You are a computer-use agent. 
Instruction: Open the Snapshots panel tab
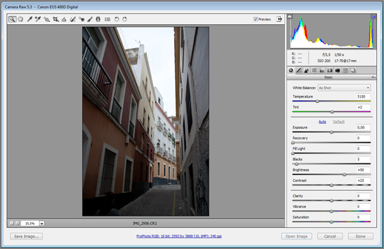353,70
